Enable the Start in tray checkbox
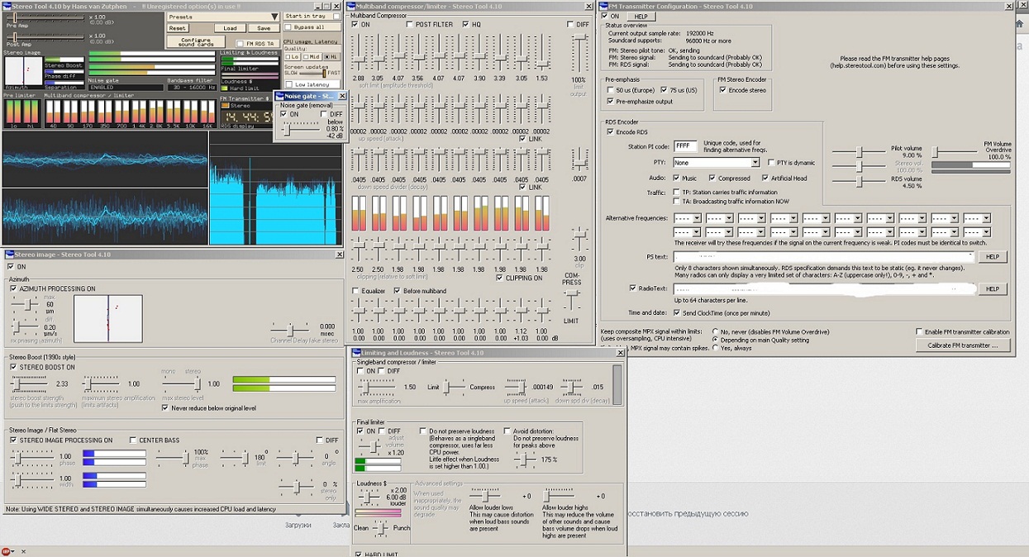Viewport: 1029px width, 557px height. pyautogui.click(x=336, y=17)
